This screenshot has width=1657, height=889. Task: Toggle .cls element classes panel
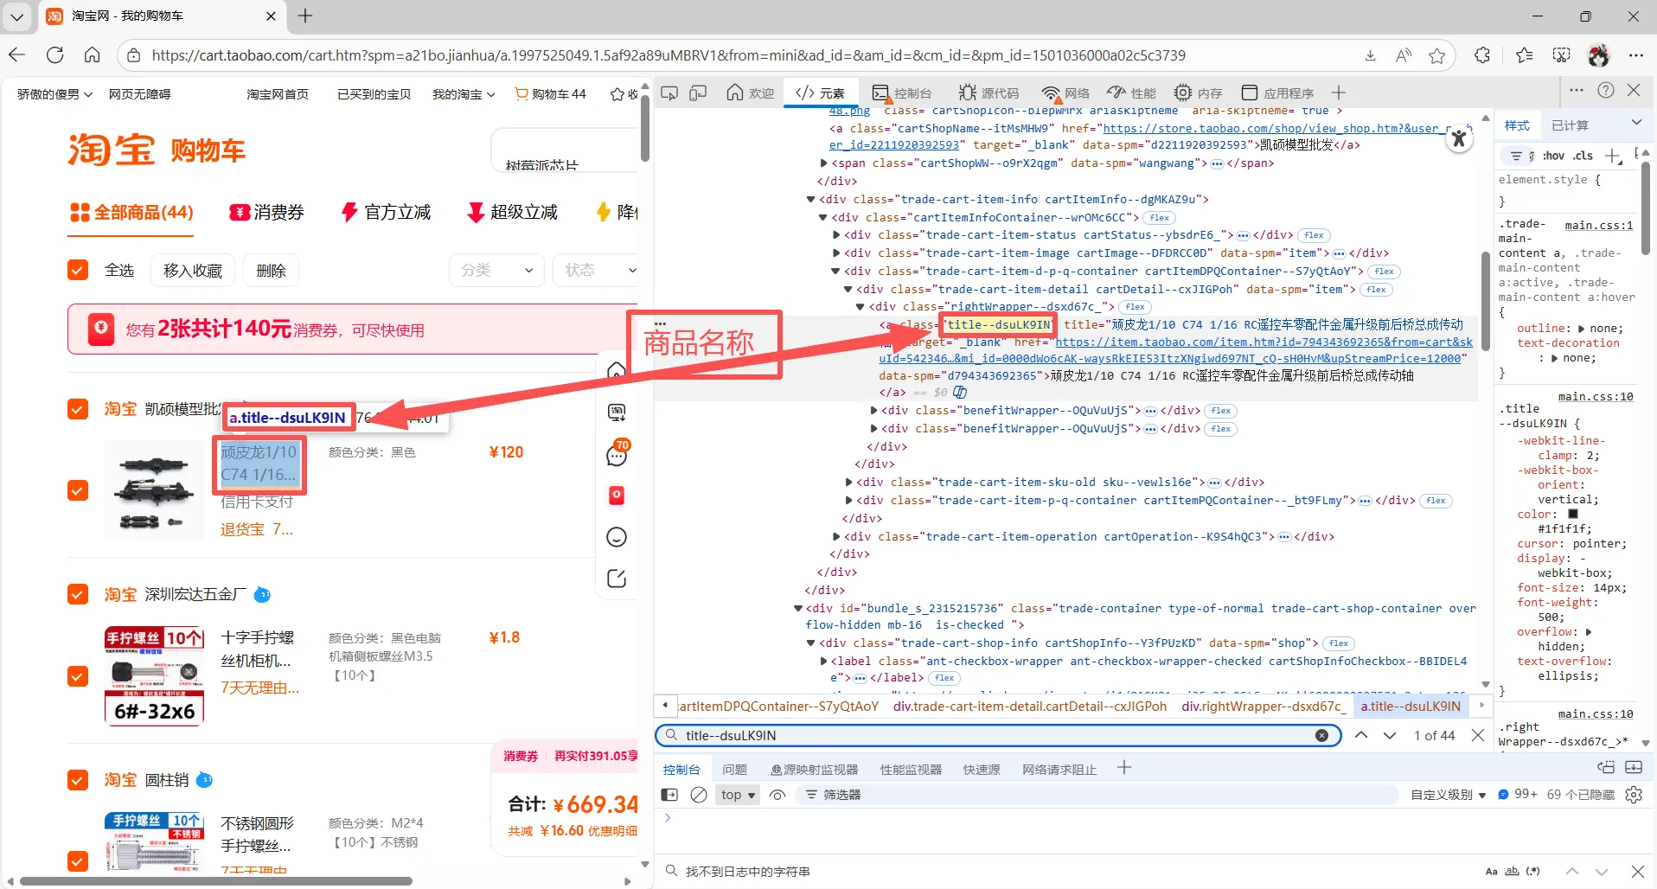pyautogui.click(x=1583, y=156)
